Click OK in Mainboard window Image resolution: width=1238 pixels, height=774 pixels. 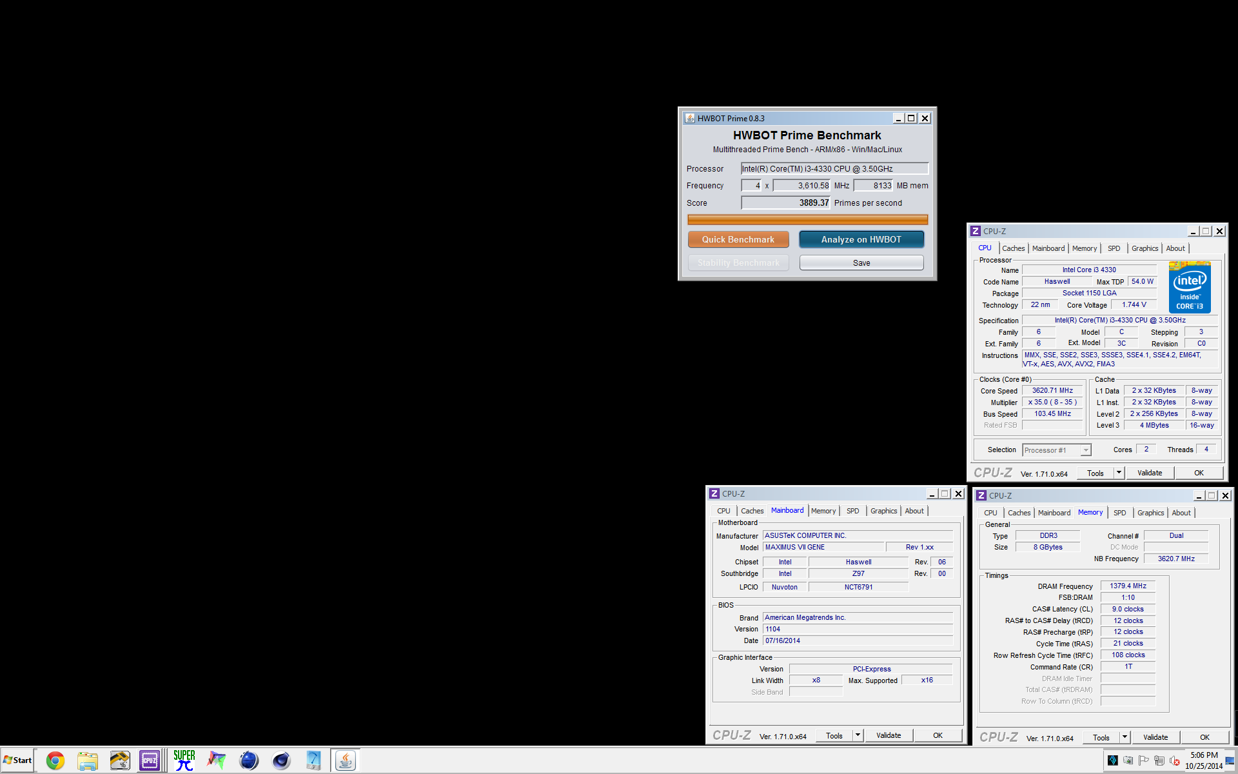coord(938,735)
